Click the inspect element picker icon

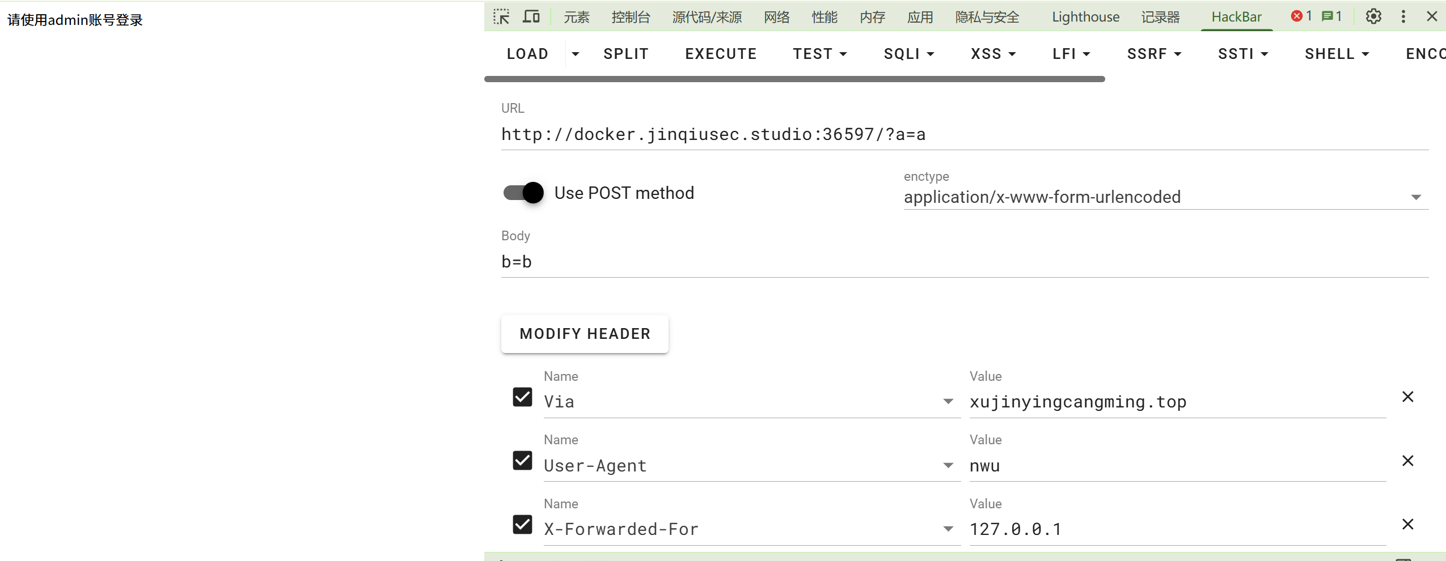point(501,16)
